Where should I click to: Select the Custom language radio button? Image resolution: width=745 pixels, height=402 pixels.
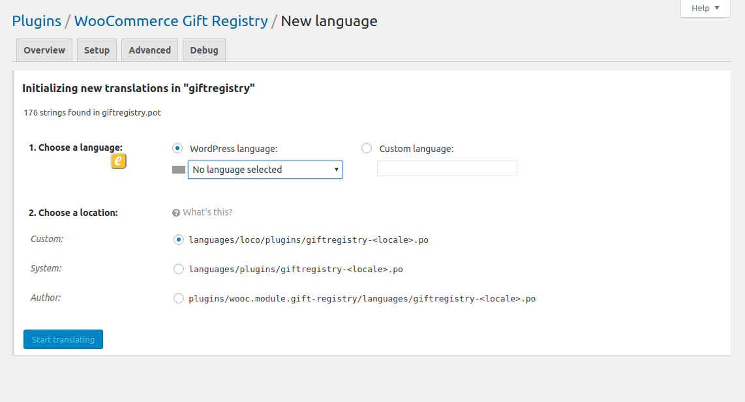[367, 148]
